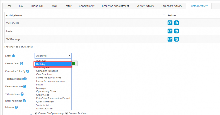The image size is (220, 115).
Task: Delete the Route activity
Action: click(176, 31)
